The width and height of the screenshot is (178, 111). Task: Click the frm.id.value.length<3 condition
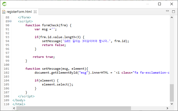point(59,37)
